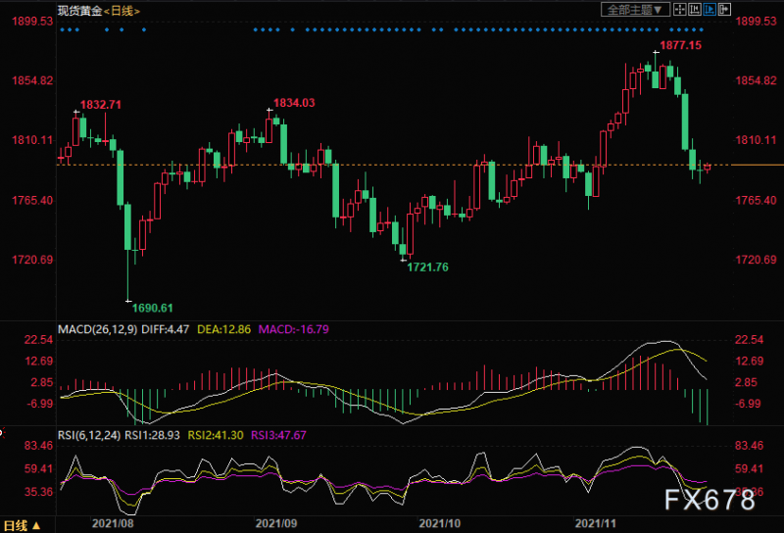This screenshot has height=533, width=784.
Task: Click the 2021/11 date marker
Action: point(595,523)
